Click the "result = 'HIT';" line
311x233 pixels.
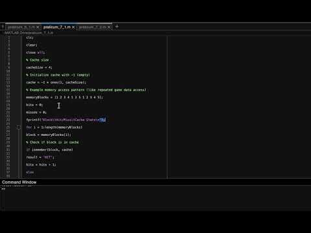40,157
